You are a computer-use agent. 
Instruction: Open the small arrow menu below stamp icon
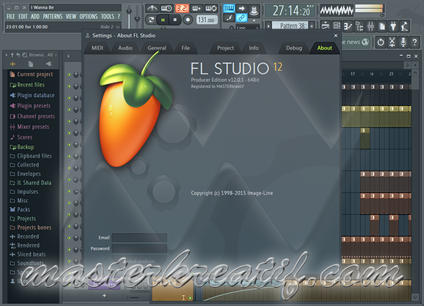tap(254, 20)
